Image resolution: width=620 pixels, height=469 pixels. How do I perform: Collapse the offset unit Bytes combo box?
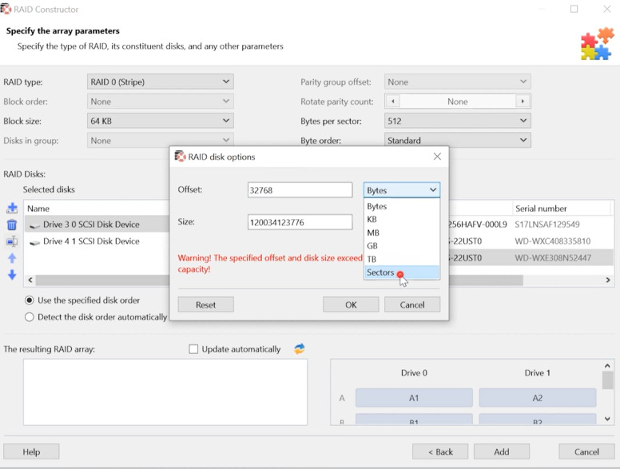tap(401, 190)
